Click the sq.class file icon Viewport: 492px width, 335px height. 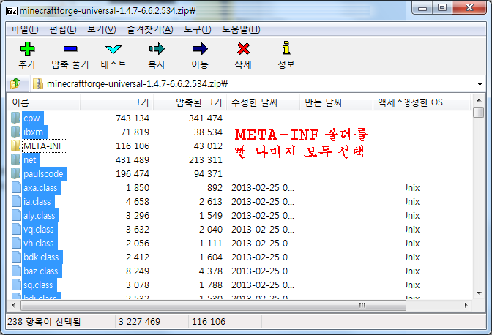16,285
